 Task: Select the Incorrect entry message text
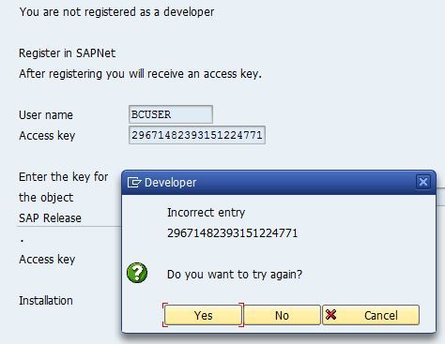pos(206,213)
